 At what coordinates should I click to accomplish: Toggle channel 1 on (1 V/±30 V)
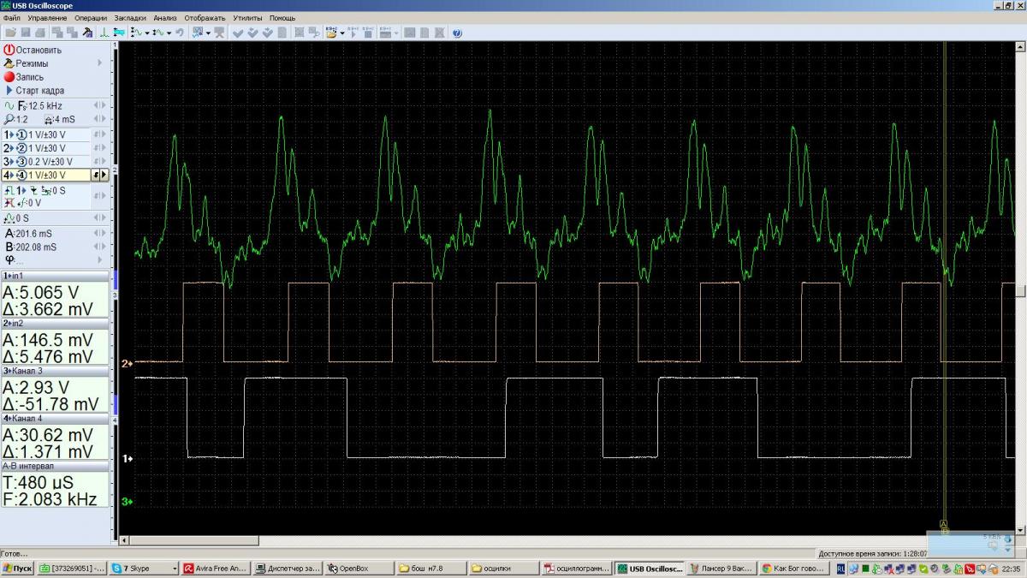tap(22, 134)
